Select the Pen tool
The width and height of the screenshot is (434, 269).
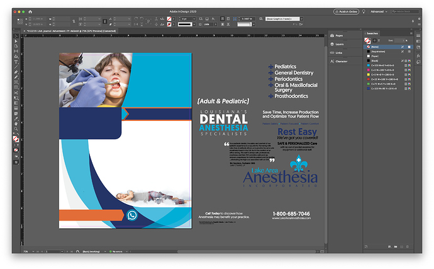pyautogui.click(x=16, y=72)
